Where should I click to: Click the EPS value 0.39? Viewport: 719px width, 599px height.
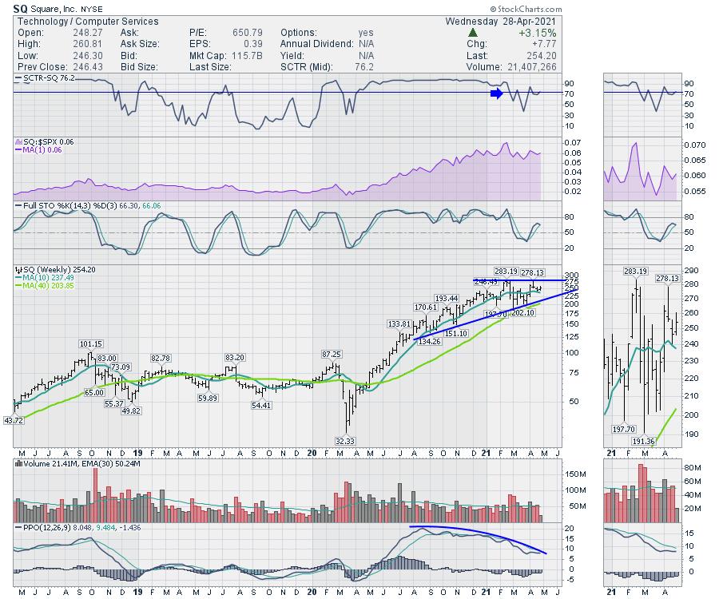point(253,44)
